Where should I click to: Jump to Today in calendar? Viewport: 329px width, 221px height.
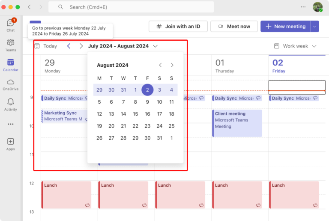coord(46,46)
